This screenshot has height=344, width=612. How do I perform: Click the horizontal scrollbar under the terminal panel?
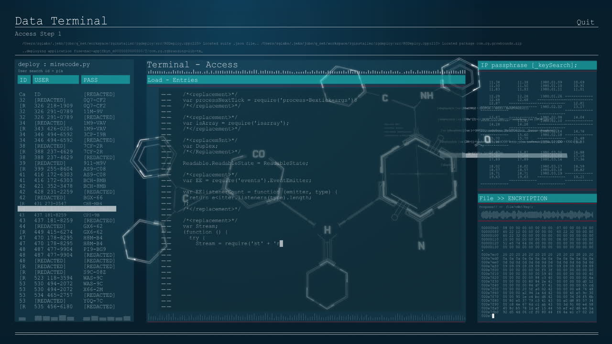coord(306,317)
